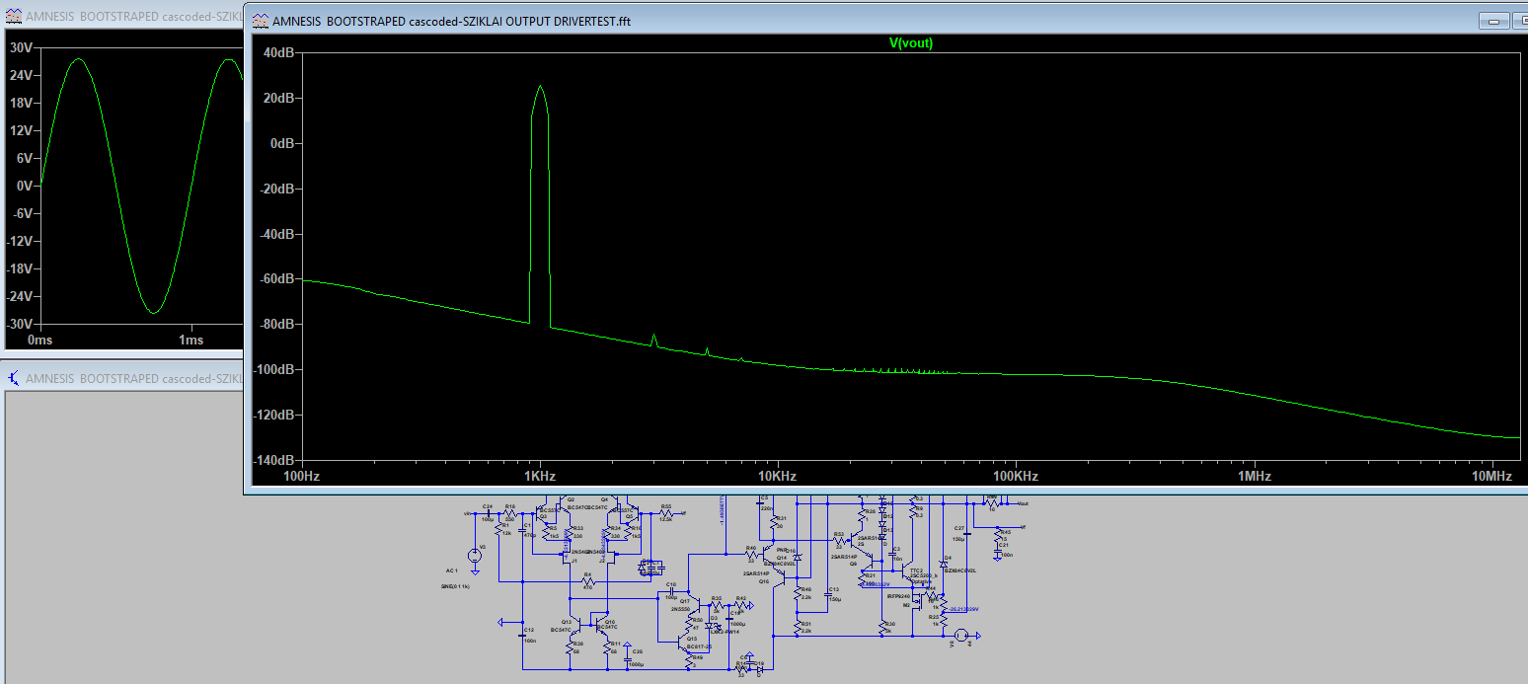
Task: Select resistor R40 33 at Q14 base
Action: pyautogui.click(x=752, y=555)
